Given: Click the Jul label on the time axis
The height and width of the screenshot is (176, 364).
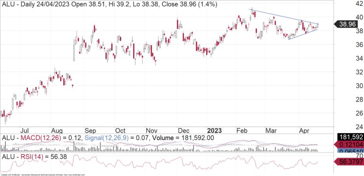Looking at the screenshot, I should coord(24,131).
